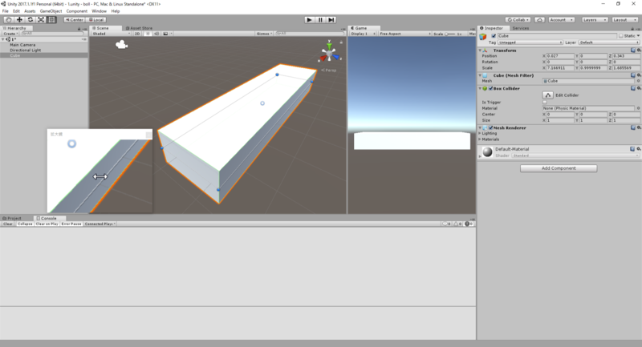Start Play mode
Image resolution: width=642 pixels, height=347 pixels.
[310, 19]
